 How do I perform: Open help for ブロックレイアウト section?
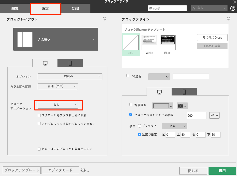[104, 19]
